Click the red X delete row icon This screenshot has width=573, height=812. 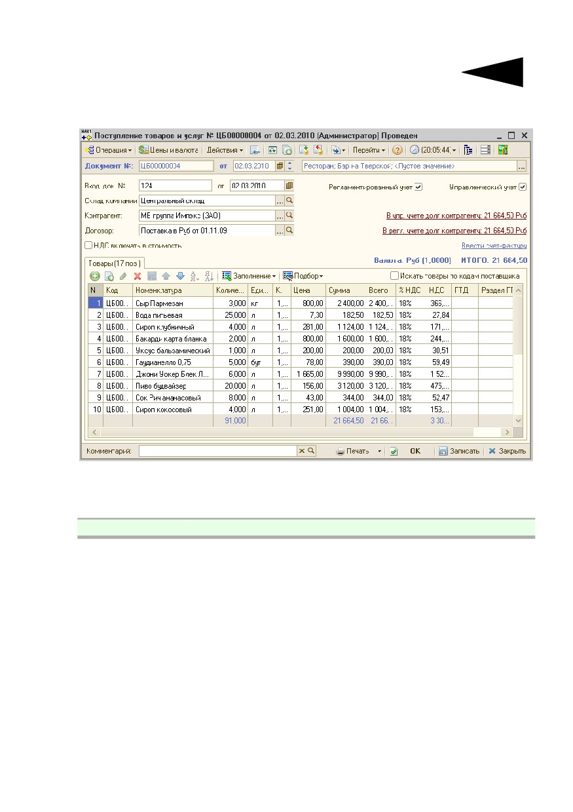coord(138,277)
